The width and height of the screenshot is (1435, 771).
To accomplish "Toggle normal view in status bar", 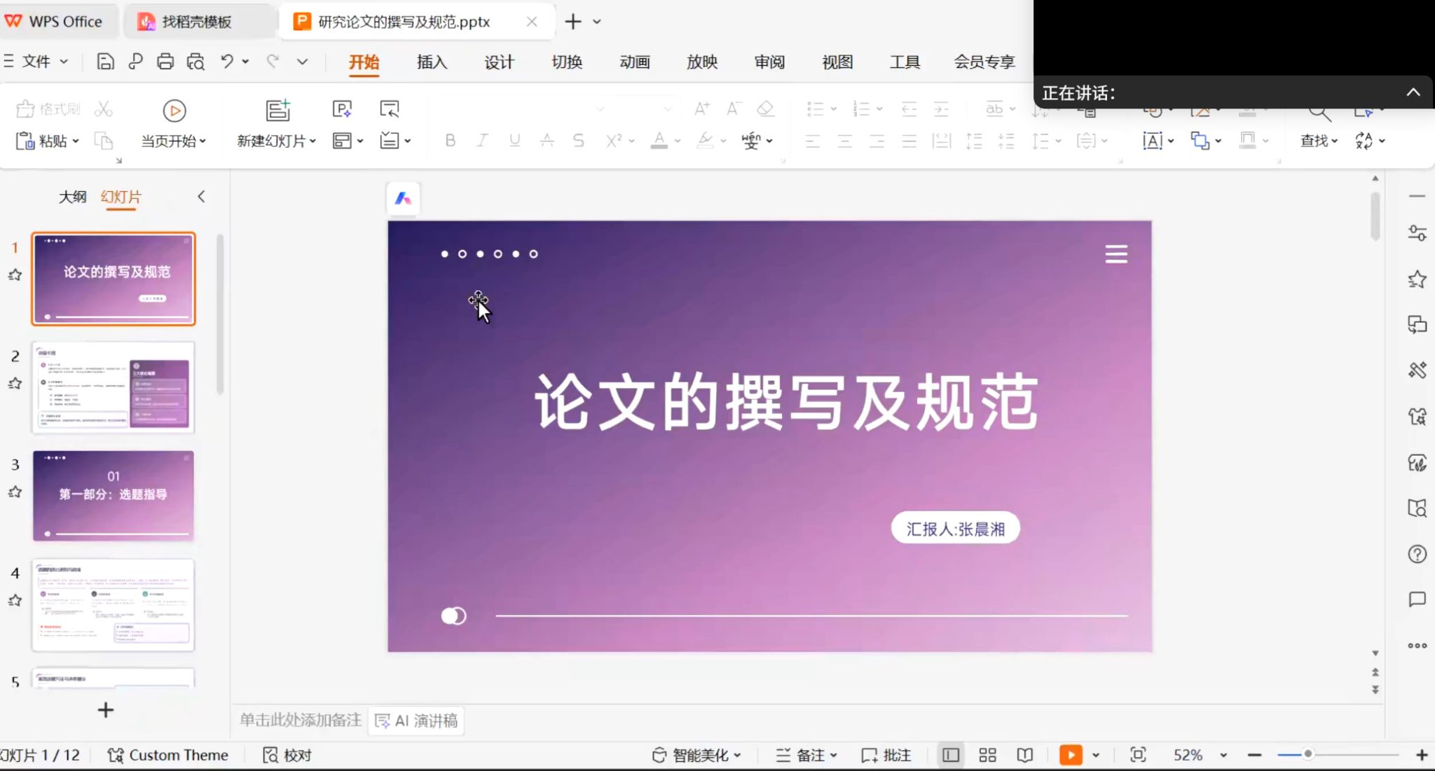I will point(950,755).
